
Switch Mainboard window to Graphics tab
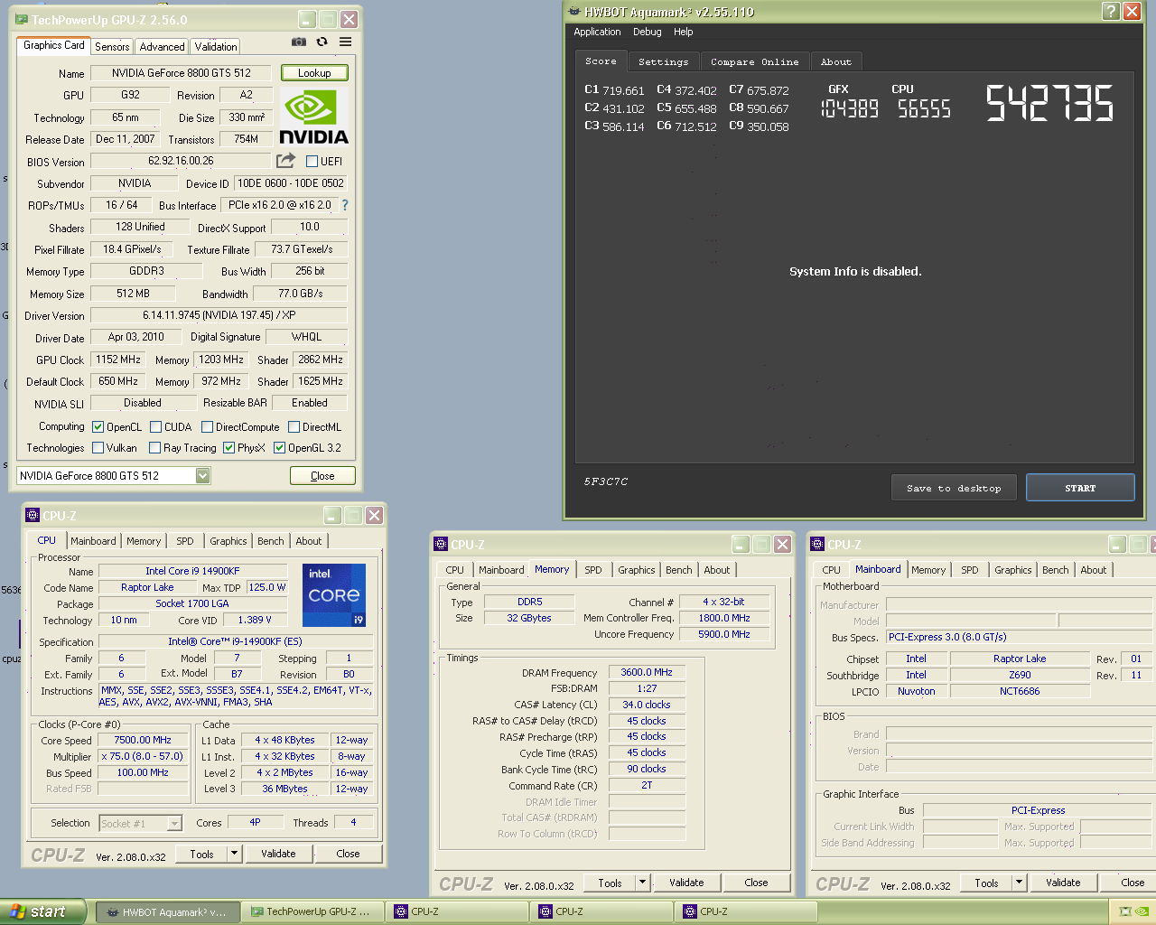point(1012,570)
